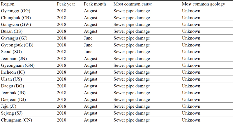
Task: Click June peak month in Seoul row
Action: pos(88,52)
